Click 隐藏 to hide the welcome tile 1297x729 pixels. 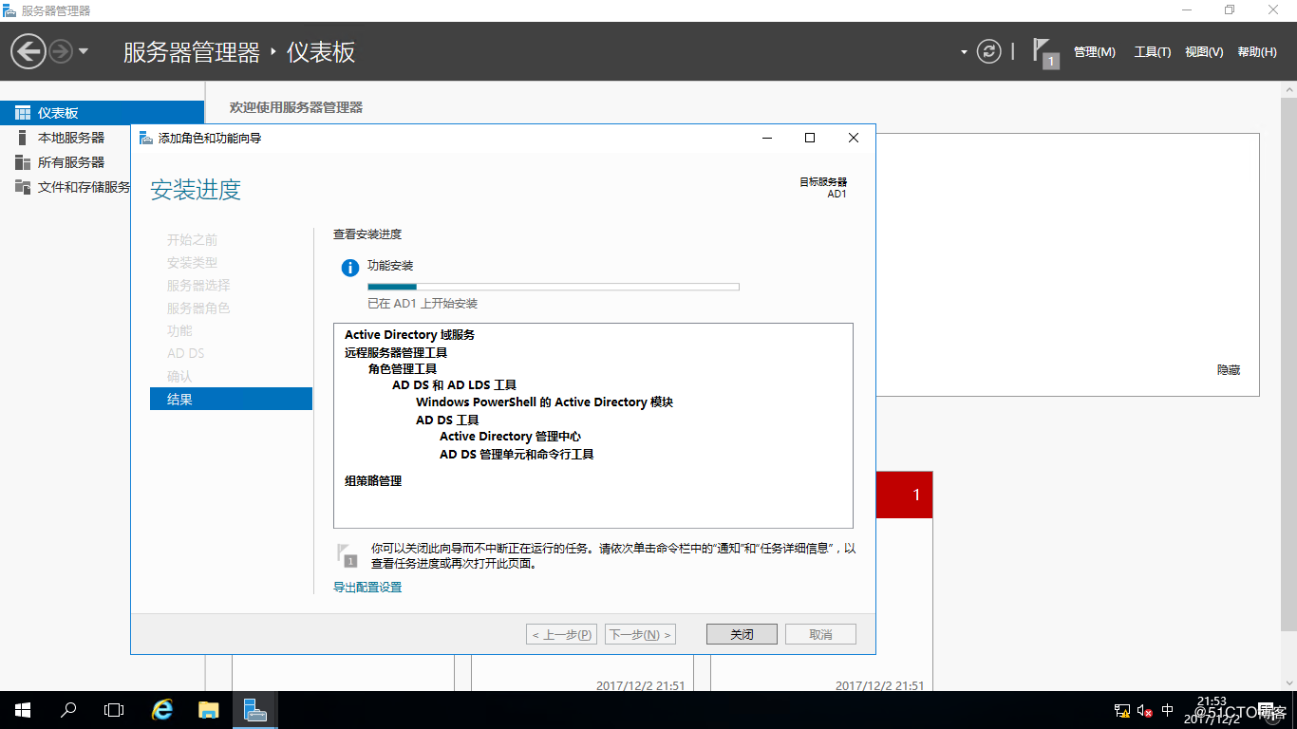(x=1229, y=370)
